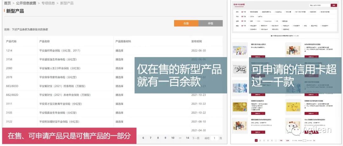
Task: Jump to last page 14 of products
Action: pyautogui.click(x=187, y=138)
